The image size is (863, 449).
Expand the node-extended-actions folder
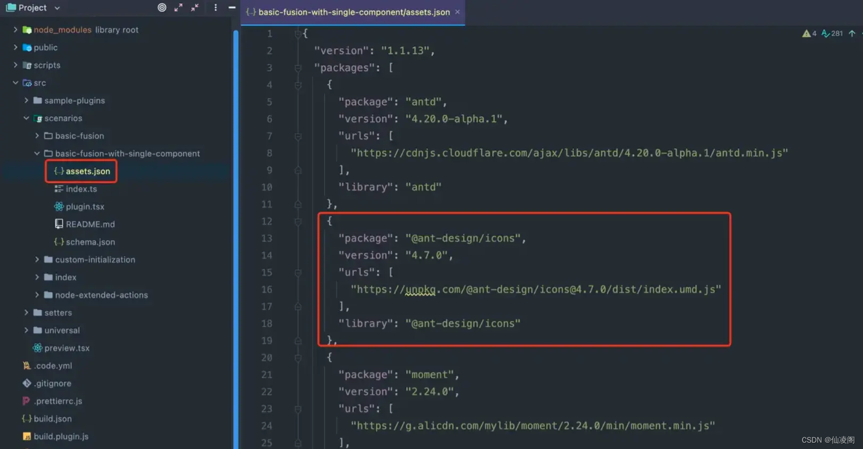click(37, 295)
